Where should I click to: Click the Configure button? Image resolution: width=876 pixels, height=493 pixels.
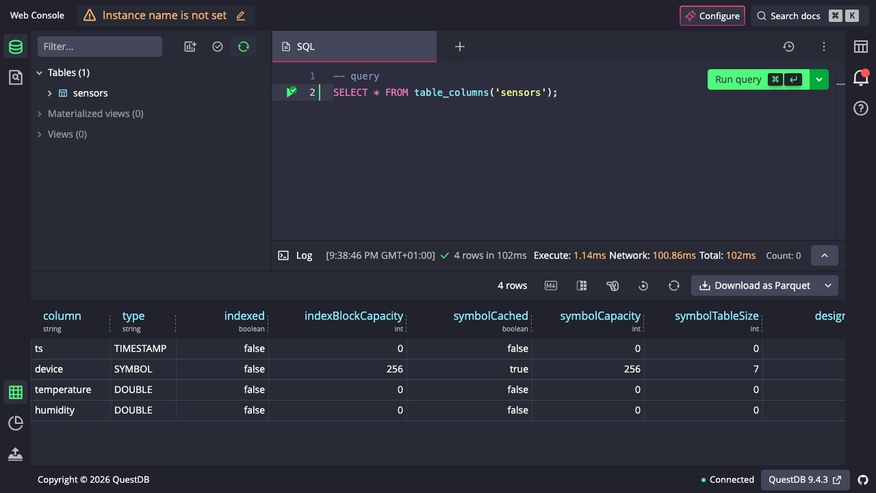(x=712, y=16)
